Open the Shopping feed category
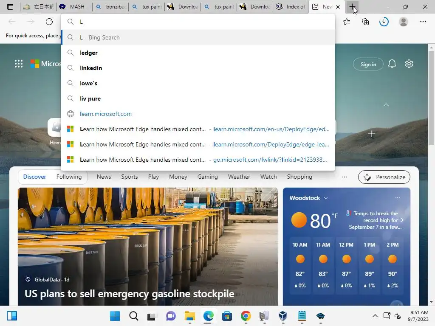Image resolution: width=435 pixels, height=326 pixels. tap(299, 177)
